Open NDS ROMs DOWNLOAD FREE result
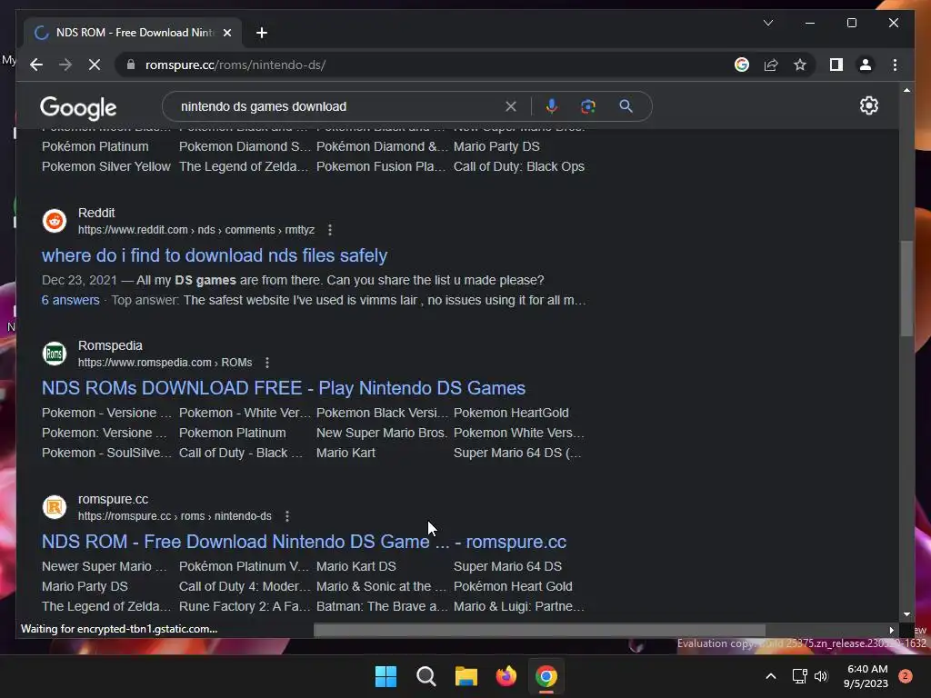The image size is (931, 698). [284, 387]
